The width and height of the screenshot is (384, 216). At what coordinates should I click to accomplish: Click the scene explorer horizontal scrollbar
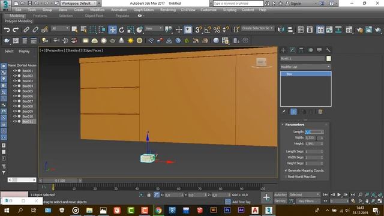pyautogui.click(x=22, y=180)
